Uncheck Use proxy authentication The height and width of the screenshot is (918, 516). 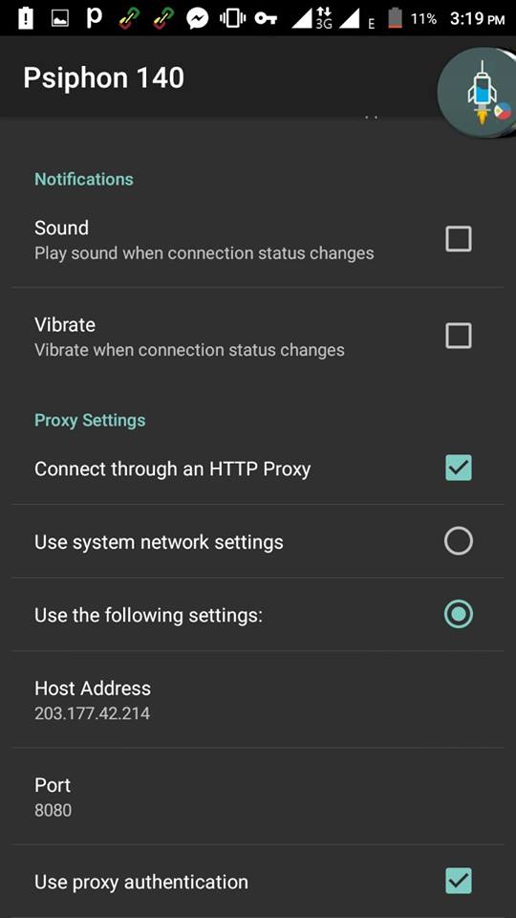click(458, 881)
